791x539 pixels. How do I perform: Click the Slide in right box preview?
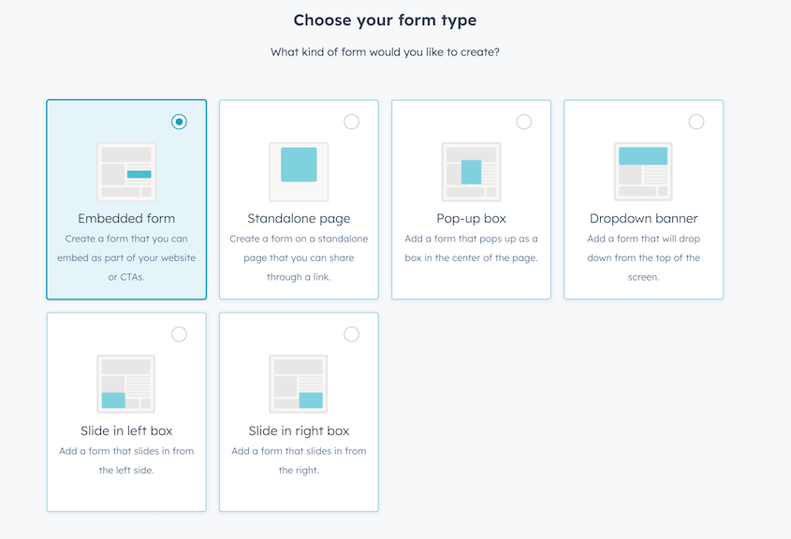(298, 384)
